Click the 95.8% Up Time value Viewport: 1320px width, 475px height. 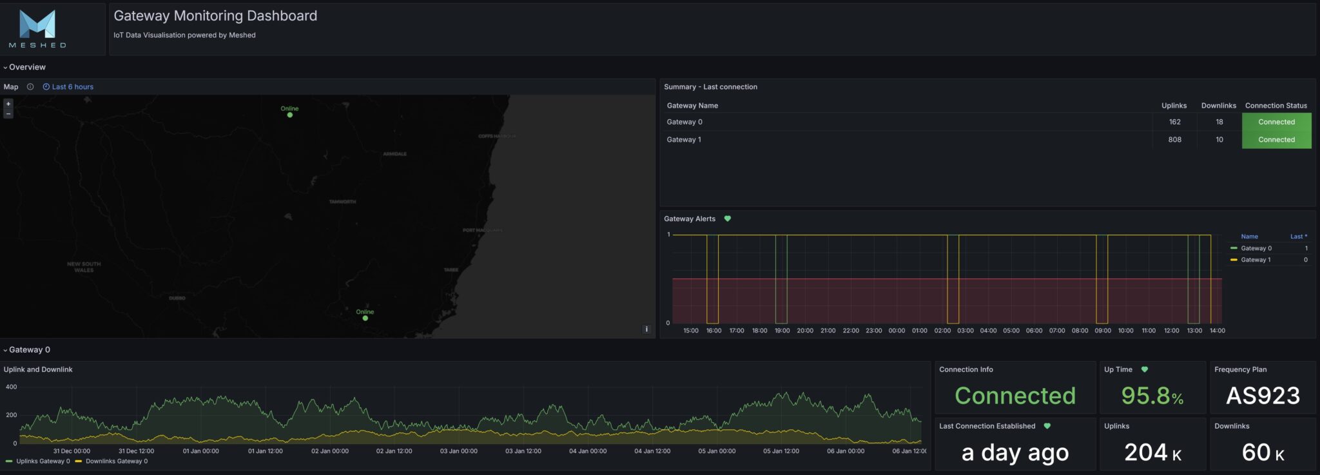(x=1152, y=396)
